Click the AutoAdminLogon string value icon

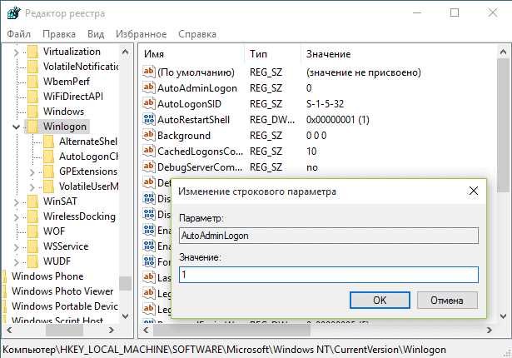point(148,88)
